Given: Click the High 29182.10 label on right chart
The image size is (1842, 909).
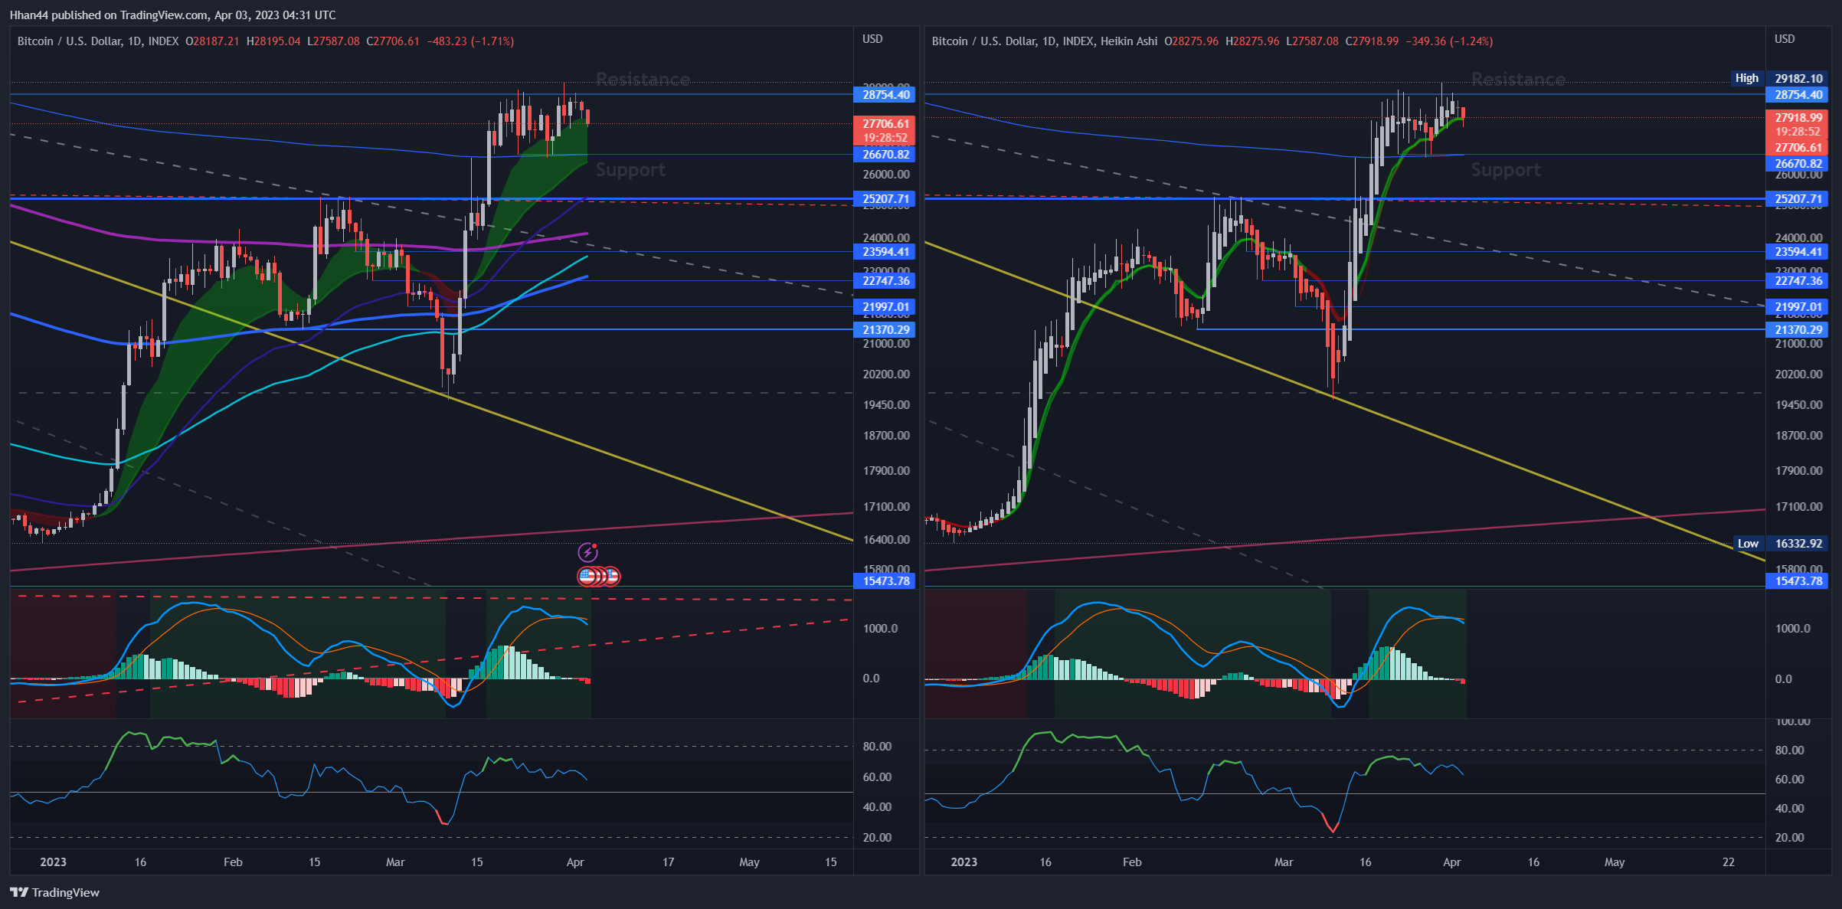Looking at the screenshot, I should tap(1780, 78).
